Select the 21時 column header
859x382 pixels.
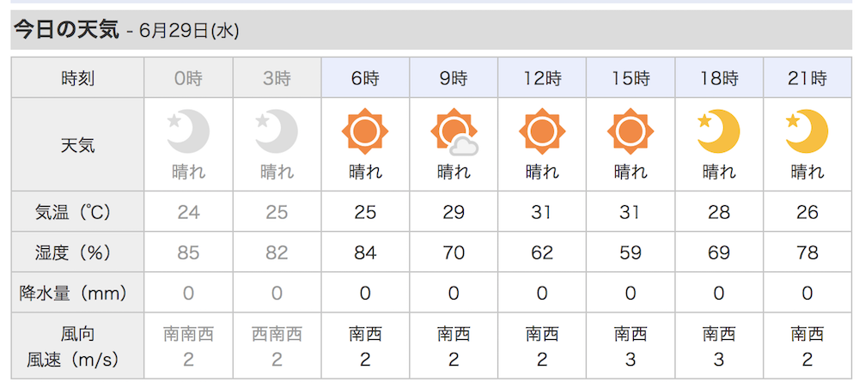(807, 79)
